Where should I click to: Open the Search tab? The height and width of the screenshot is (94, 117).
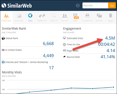pyautogui.click(x=54, y=17)
